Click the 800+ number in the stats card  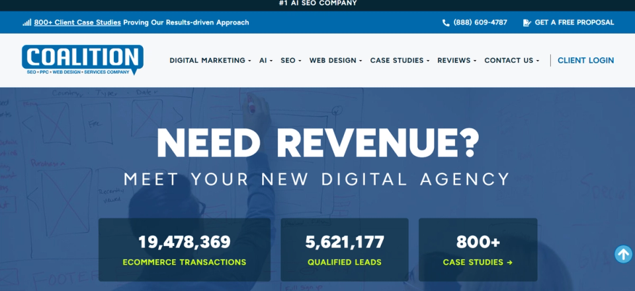478,242
